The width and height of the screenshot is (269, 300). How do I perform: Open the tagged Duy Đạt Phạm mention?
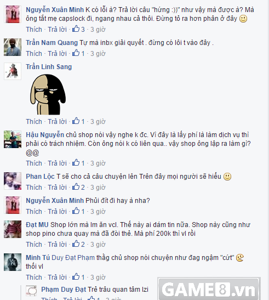coord(73,258)
